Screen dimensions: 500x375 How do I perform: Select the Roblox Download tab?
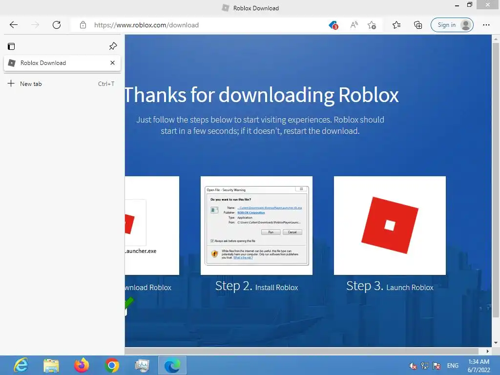click(62, 63)
